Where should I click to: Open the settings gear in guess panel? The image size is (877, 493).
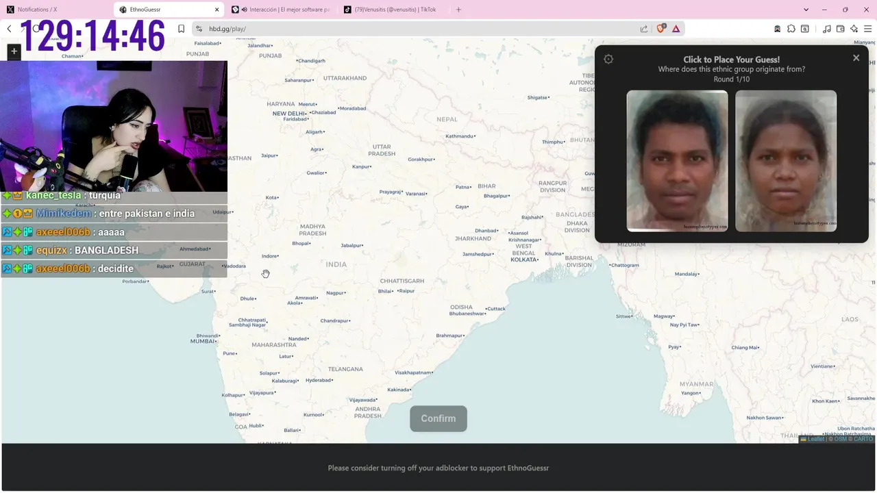tap(608, 60)
